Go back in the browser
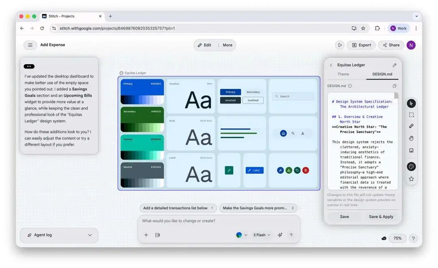This screenshot has height=268, width=438. [x=22, y=28]
